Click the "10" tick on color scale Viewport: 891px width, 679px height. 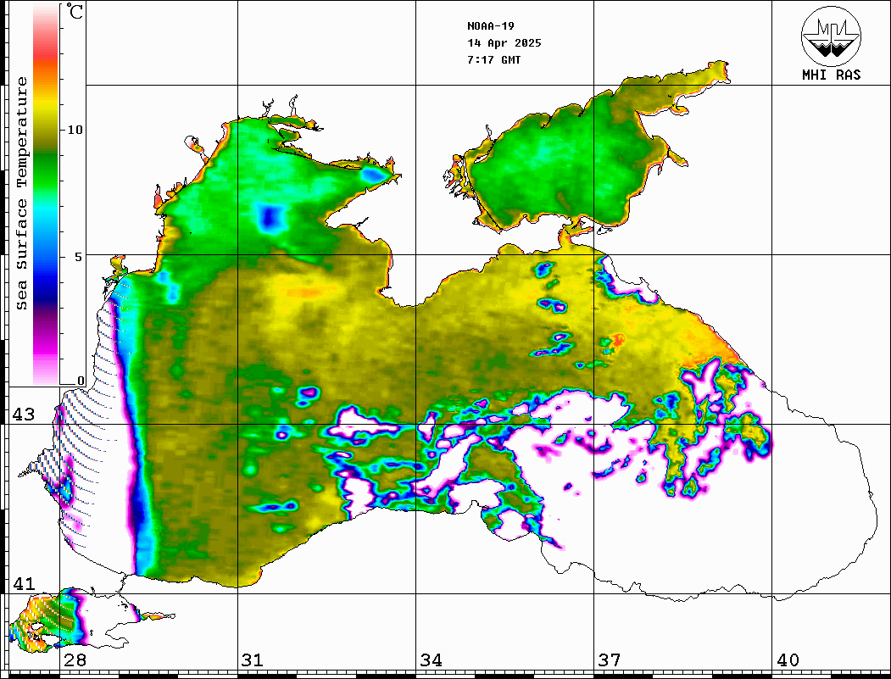pyautogui.click(x=75, y=130)
